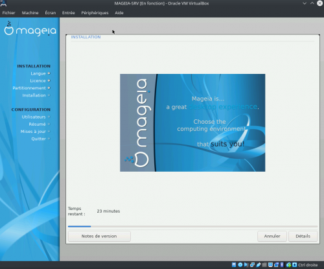Click the Détails button

(303, 236)
